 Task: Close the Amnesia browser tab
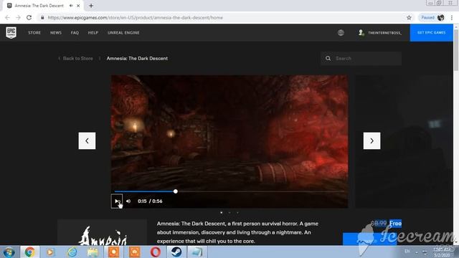point(78,6)
